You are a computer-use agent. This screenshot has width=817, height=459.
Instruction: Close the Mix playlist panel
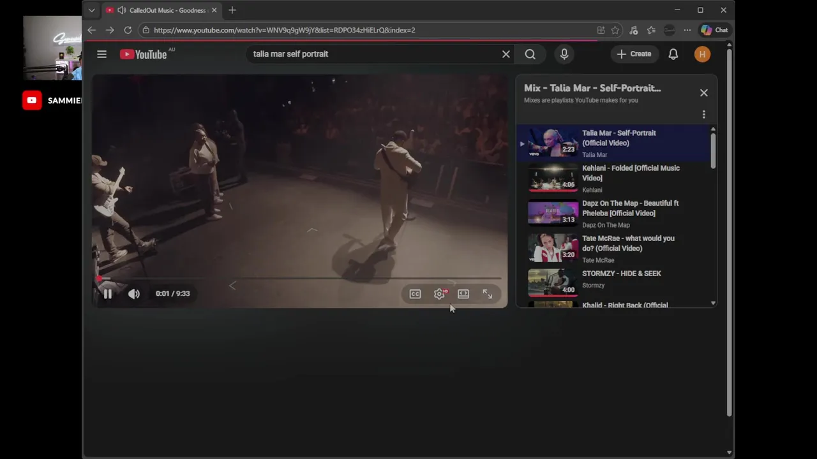coord(703,93)
